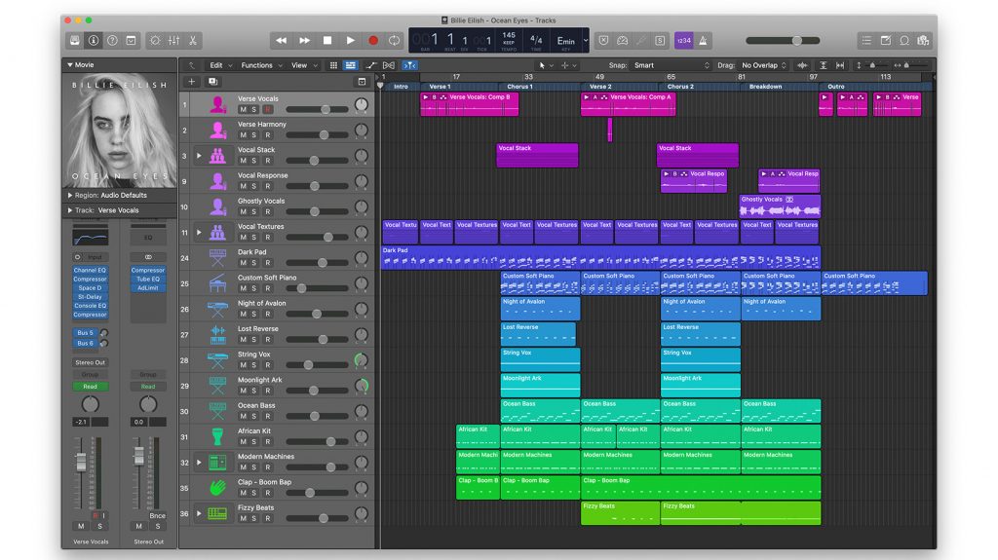The image size is (998, 560).
Task: Click the Ocean Eyes movie thumbnail
Action: [x=120, y=131]
